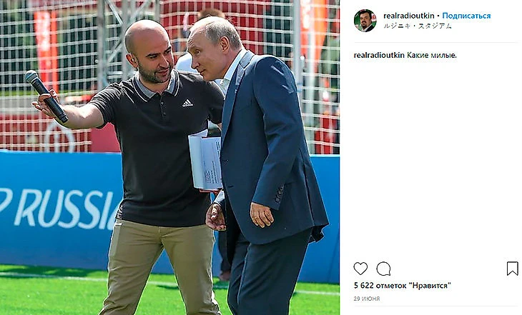
Task: Click the Adidas logo on the polo shirt
Action: point(188,103)
